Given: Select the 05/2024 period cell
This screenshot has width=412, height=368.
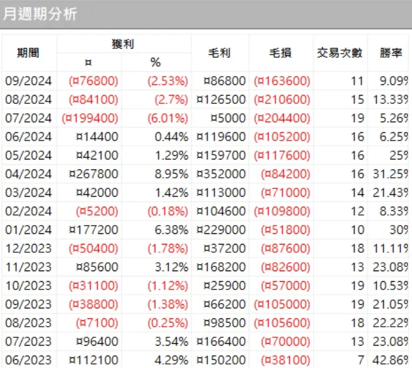Looking at the screenshot, I should [28, 155].
